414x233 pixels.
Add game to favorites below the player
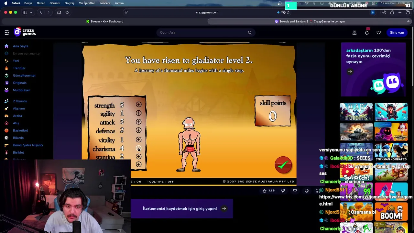point(295,191)
